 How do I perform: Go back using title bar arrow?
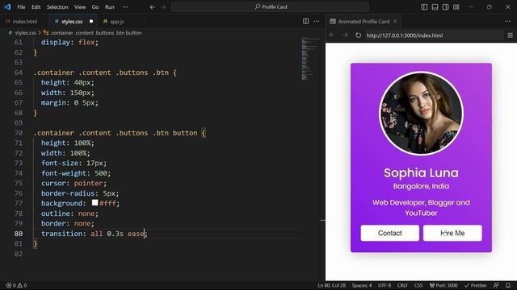(153, 7)
